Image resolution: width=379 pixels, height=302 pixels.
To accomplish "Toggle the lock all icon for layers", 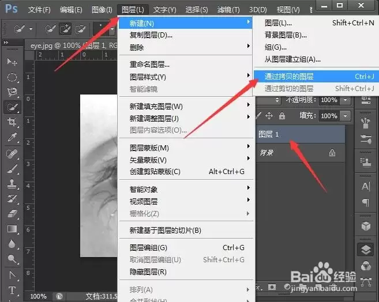I will (282, 116).
